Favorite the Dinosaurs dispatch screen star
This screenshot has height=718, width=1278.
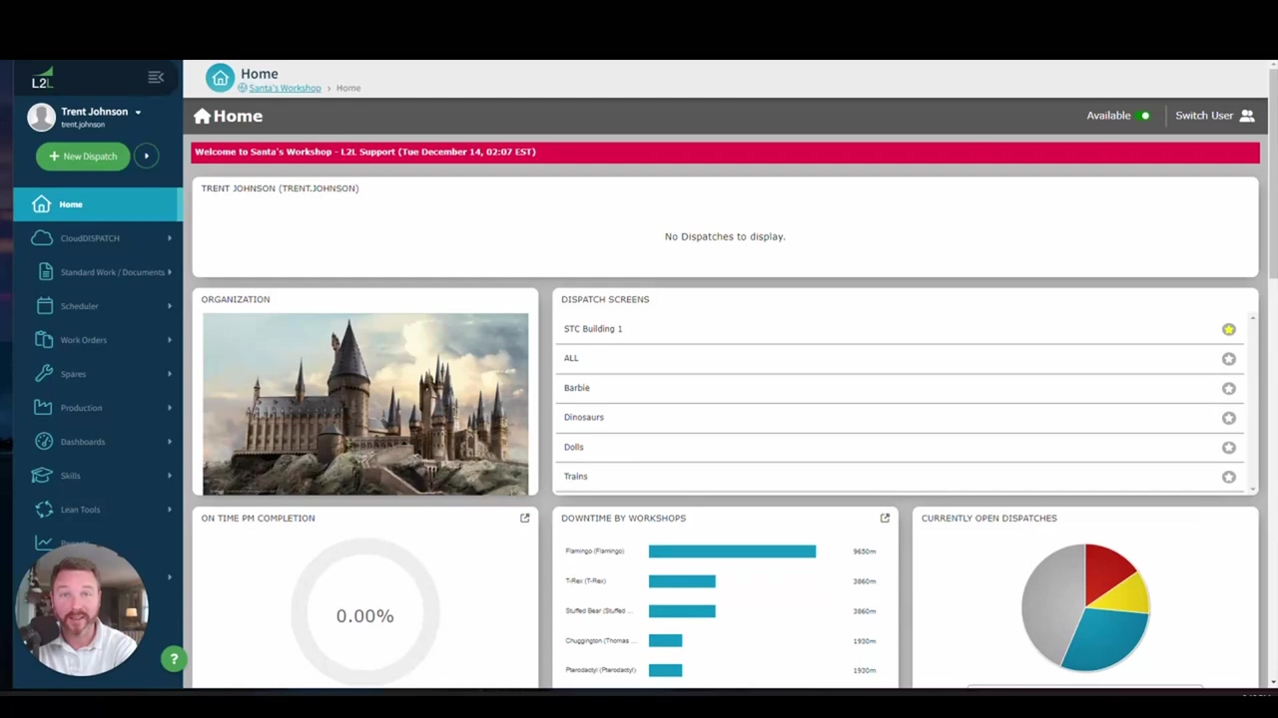(x=1229, y=418)
